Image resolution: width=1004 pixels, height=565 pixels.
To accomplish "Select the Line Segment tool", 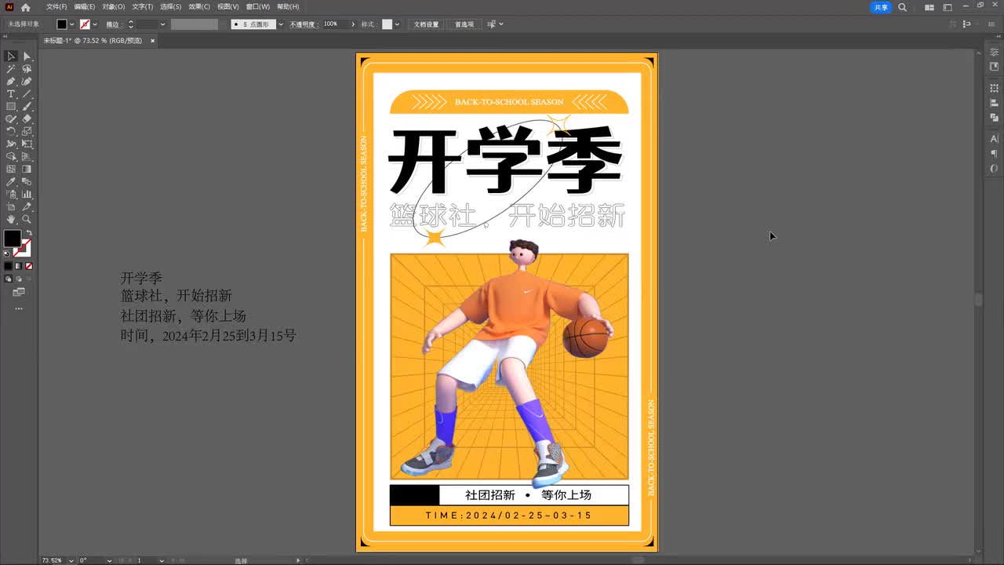I will [x=27, y=94].
